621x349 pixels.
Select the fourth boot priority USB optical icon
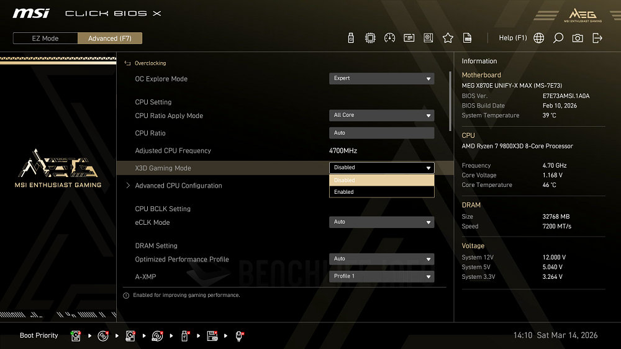[x=157, y=336]
